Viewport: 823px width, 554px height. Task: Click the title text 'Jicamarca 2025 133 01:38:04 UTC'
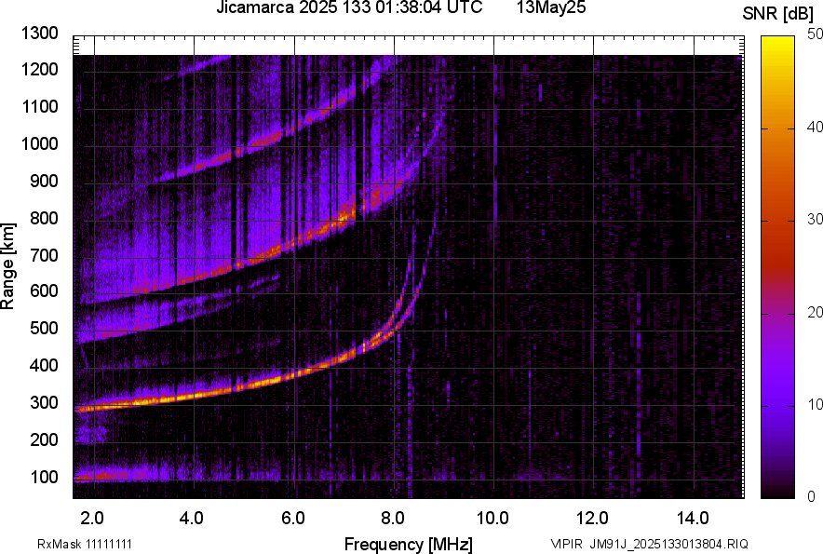pyautogui.click(x=349, y=7)
